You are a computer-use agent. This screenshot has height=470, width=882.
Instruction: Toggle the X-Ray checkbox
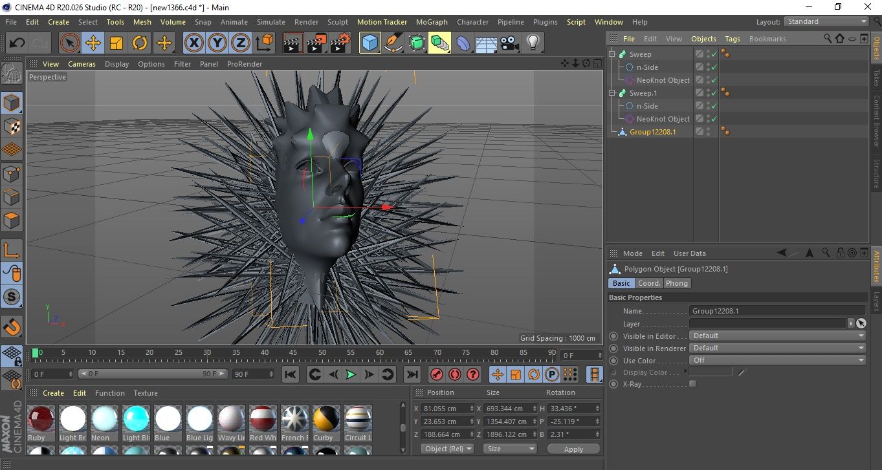pyautogui.click(x=693, y=384)
